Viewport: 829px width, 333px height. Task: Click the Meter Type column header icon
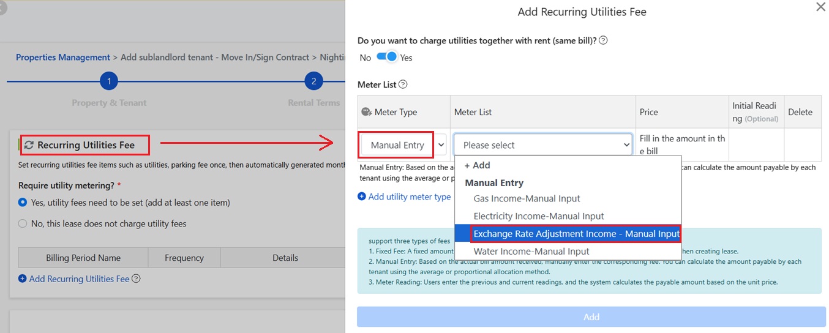(x=367, y=112)
